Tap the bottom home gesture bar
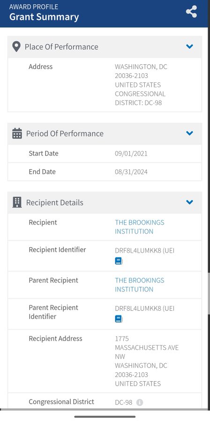Viewport: 210px width, 423px height. click(105, 417)
